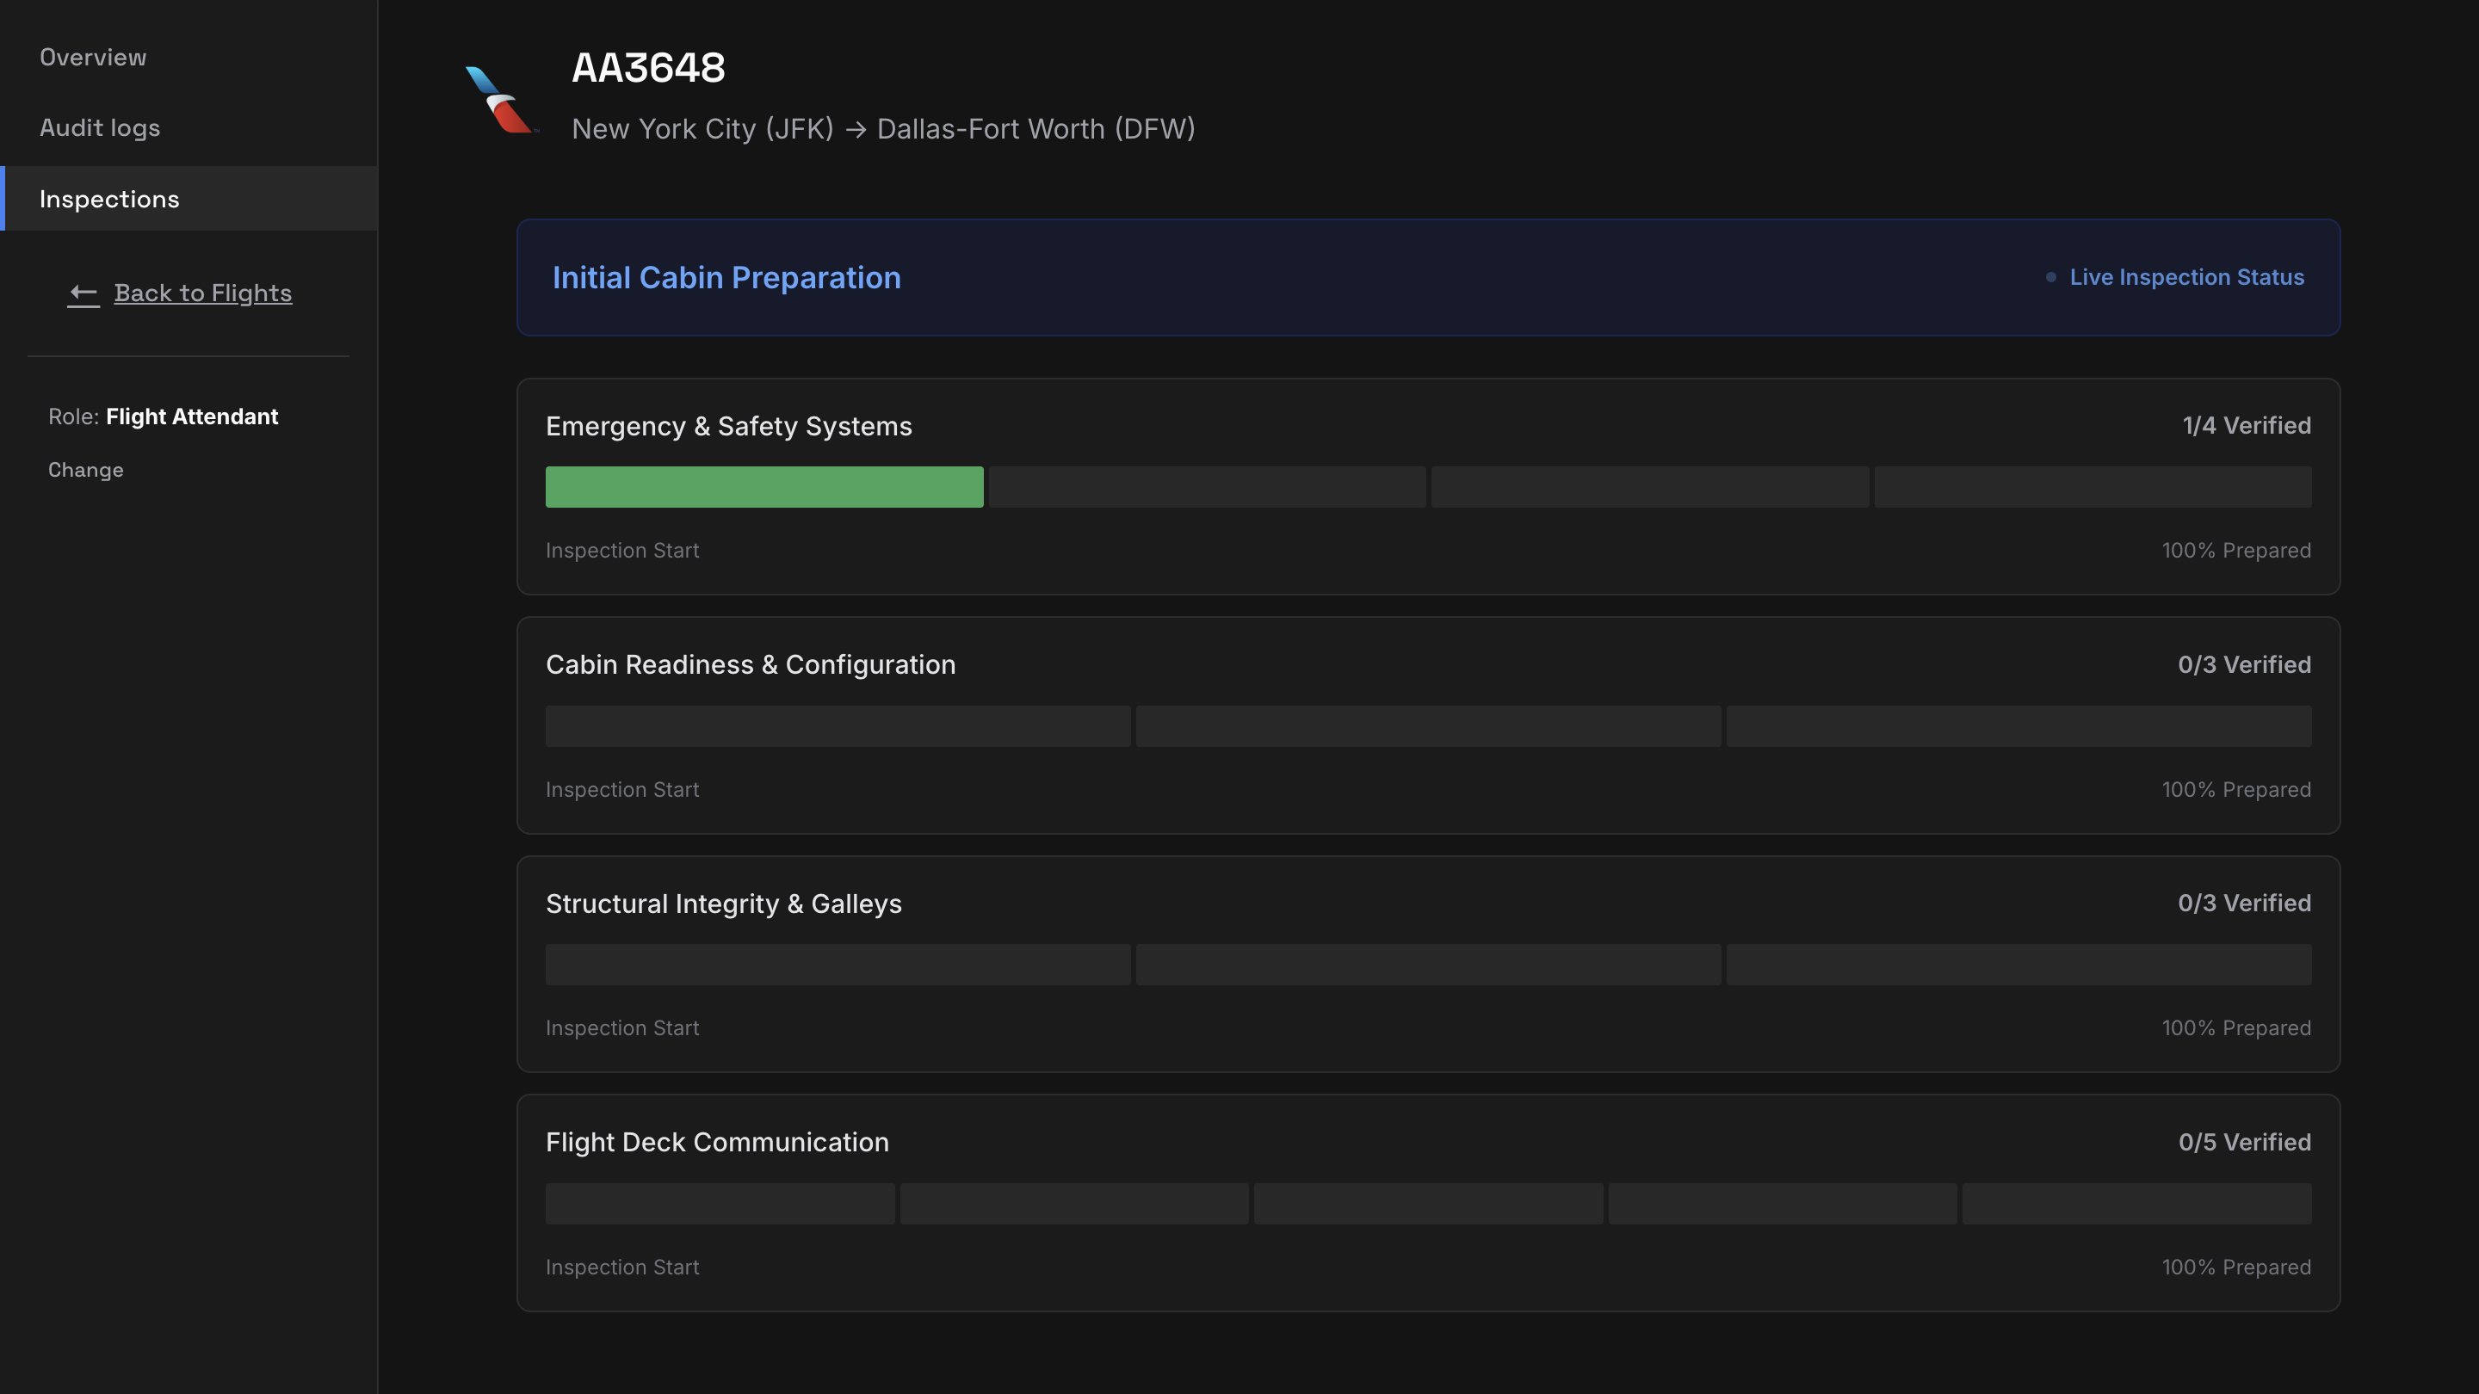
Task: Click the Live Inspection Status dot indicator
Action: [x=2050, y=277]
